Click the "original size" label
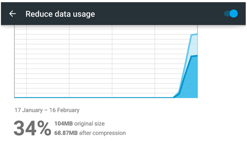Screen dimensions: 247x141 (x=89, y=124)
